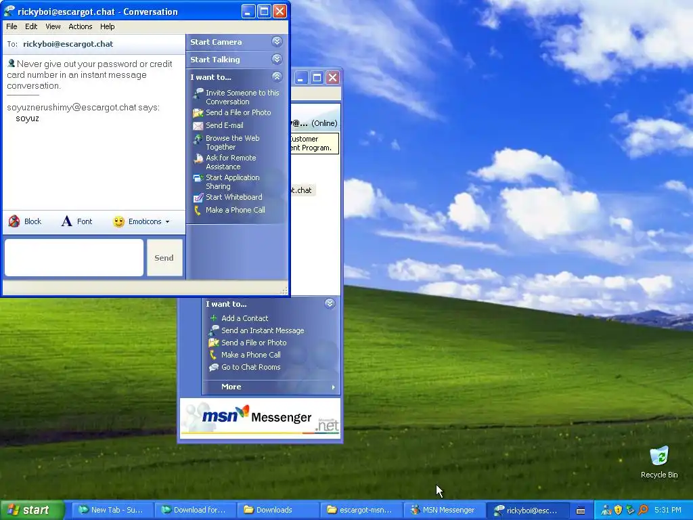This screenshot has width=693, height=520.
Task: Click the Conversation window resize grip
Action: (284, 290)
